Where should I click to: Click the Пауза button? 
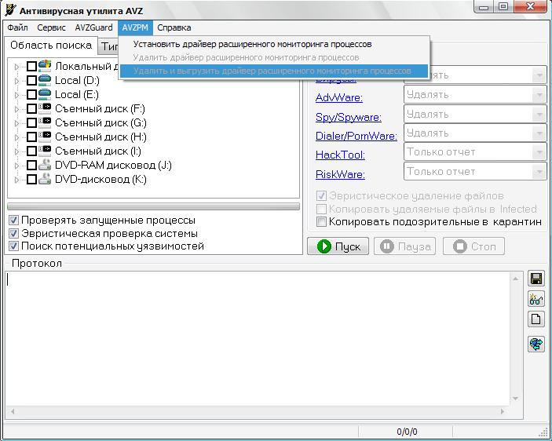pos(405,246)
